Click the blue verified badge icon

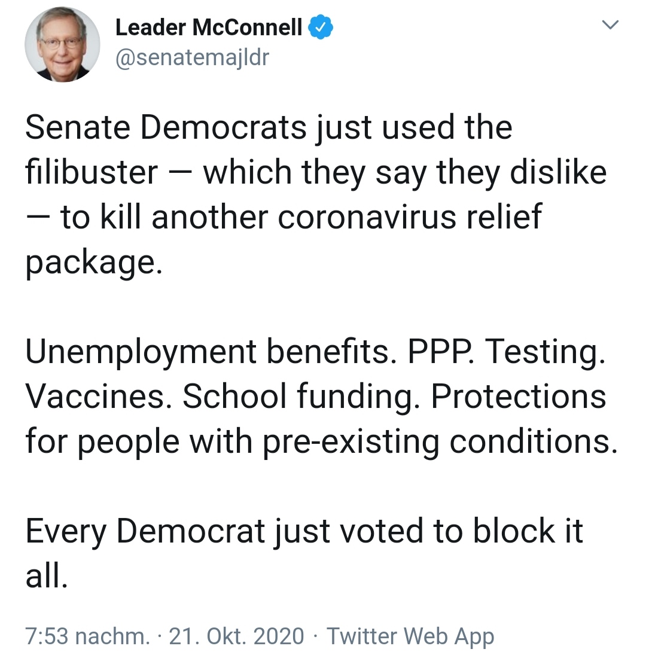click(320, 28)
